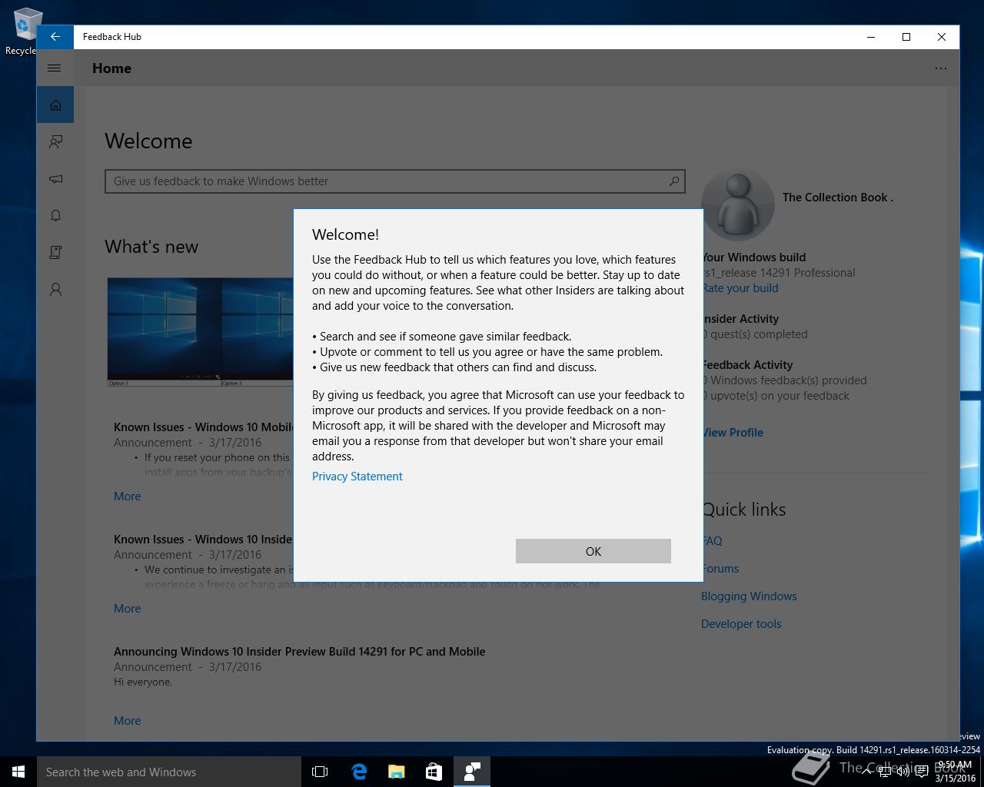Open the View Profile link
Image resolution: width=984 pixels, height=787 pixels.
(x=733, y=433)
